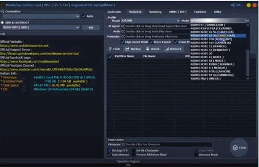The height and width of the screenshot is (167, 259).
Task: Collapse the Model dropdown arrow
Action: click(247, 21)
